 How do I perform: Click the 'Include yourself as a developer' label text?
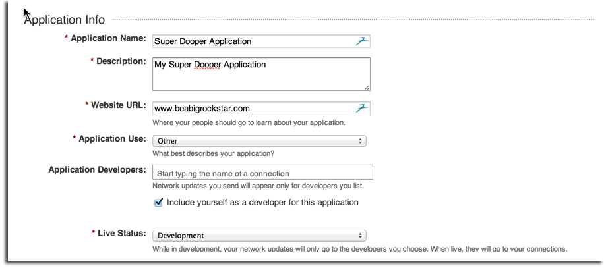(262, 203)
